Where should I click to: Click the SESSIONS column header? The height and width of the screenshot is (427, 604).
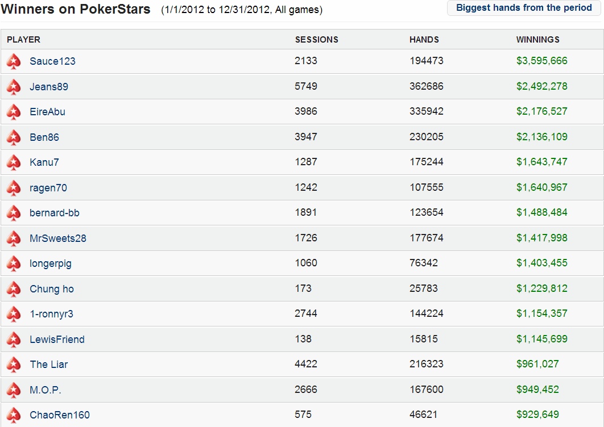point(317,40)
